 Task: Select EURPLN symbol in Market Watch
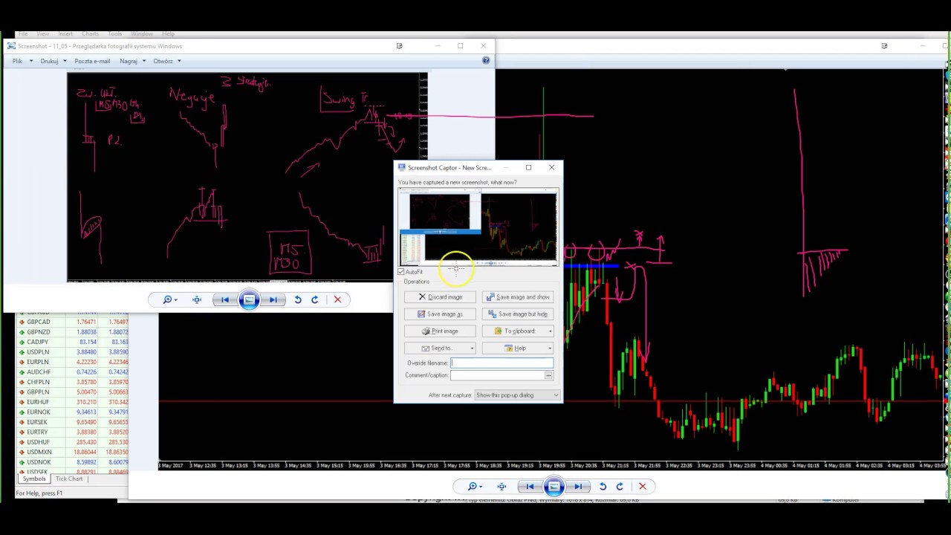73,363
